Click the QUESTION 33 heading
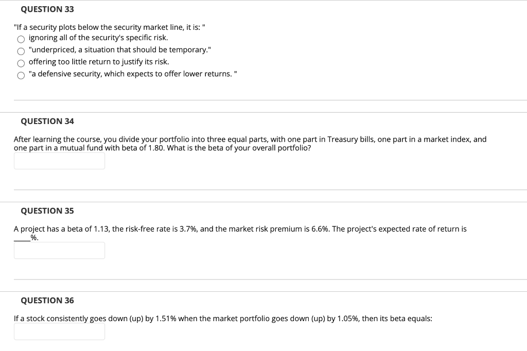 coord(47,9)
